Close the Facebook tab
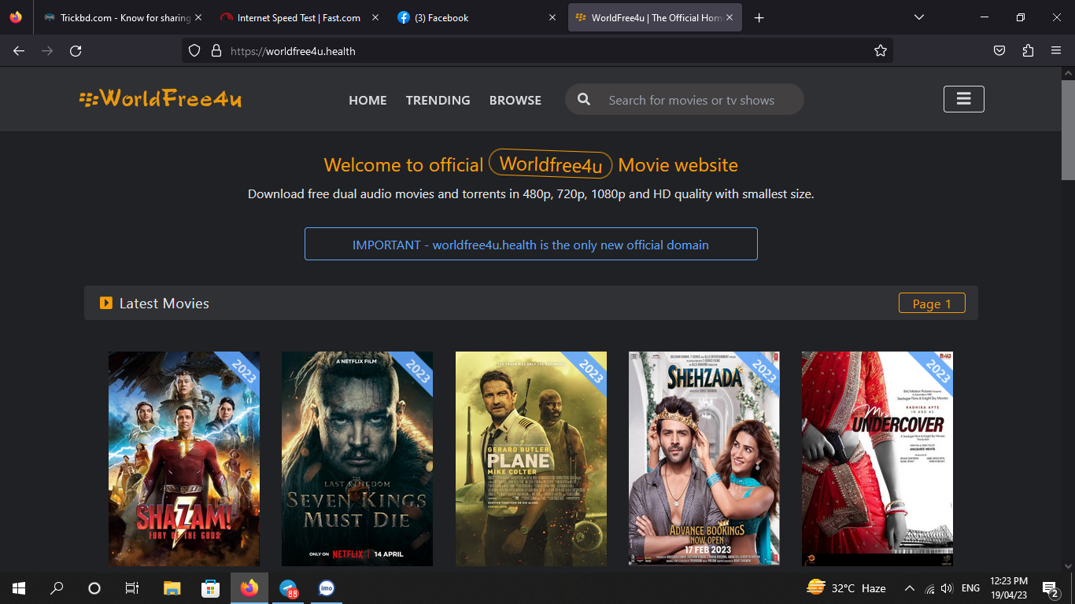The height and width of the screenshot is (604, 1075). (x=552, y=17)
